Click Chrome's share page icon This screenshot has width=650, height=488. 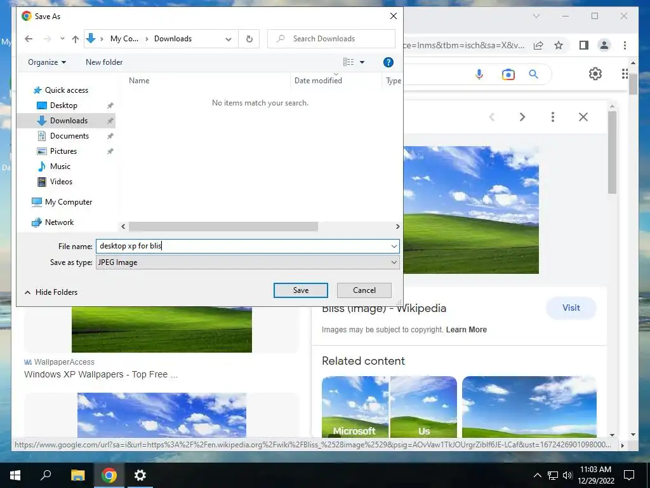538,45
